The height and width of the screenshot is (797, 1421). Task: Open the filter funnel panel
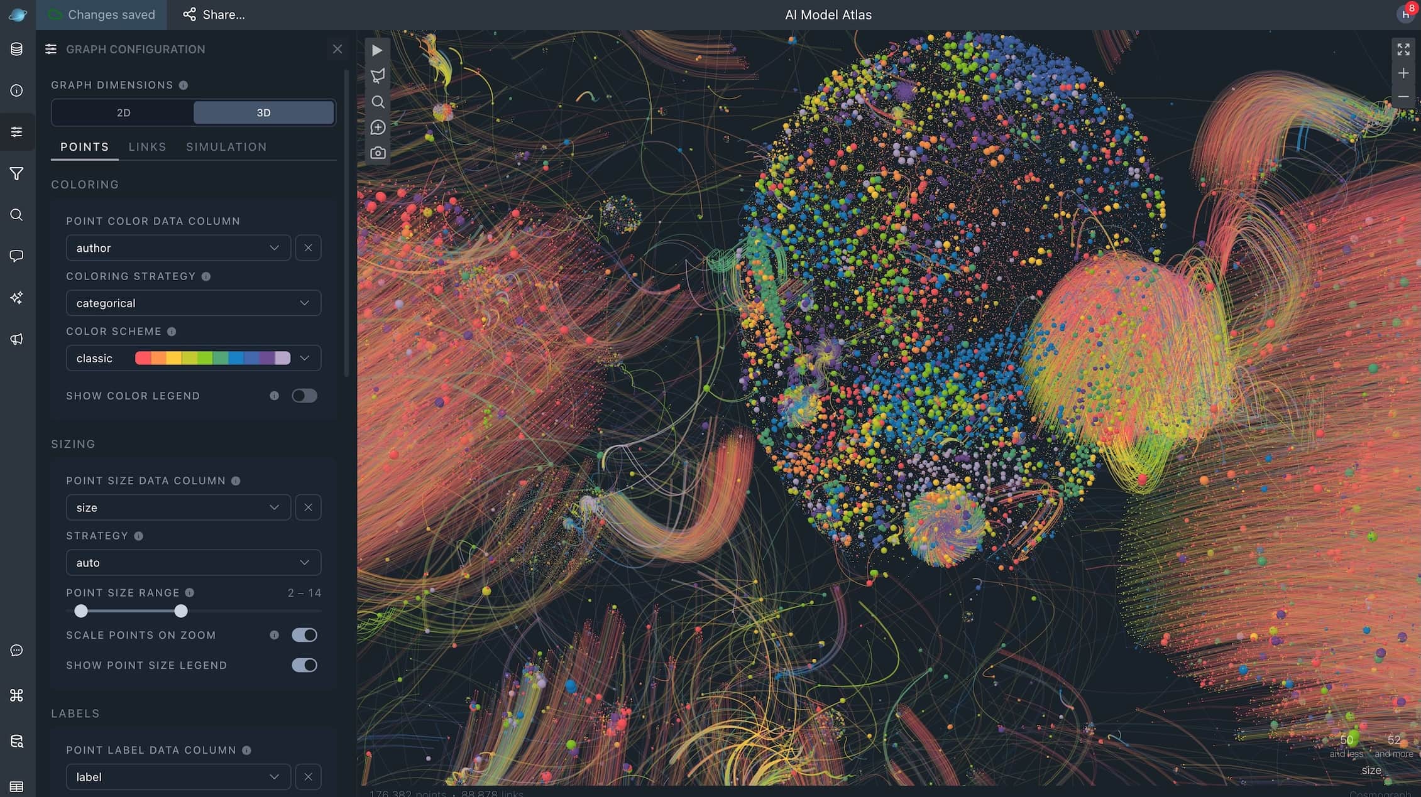17,173
